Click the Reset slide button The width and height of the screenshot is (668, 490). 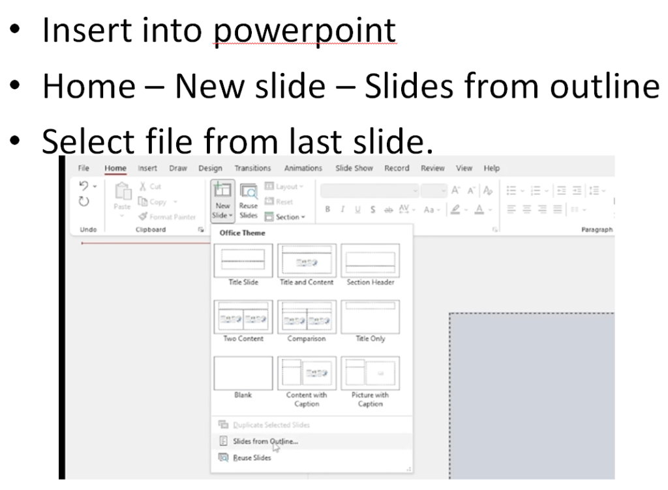coord(279,201)
